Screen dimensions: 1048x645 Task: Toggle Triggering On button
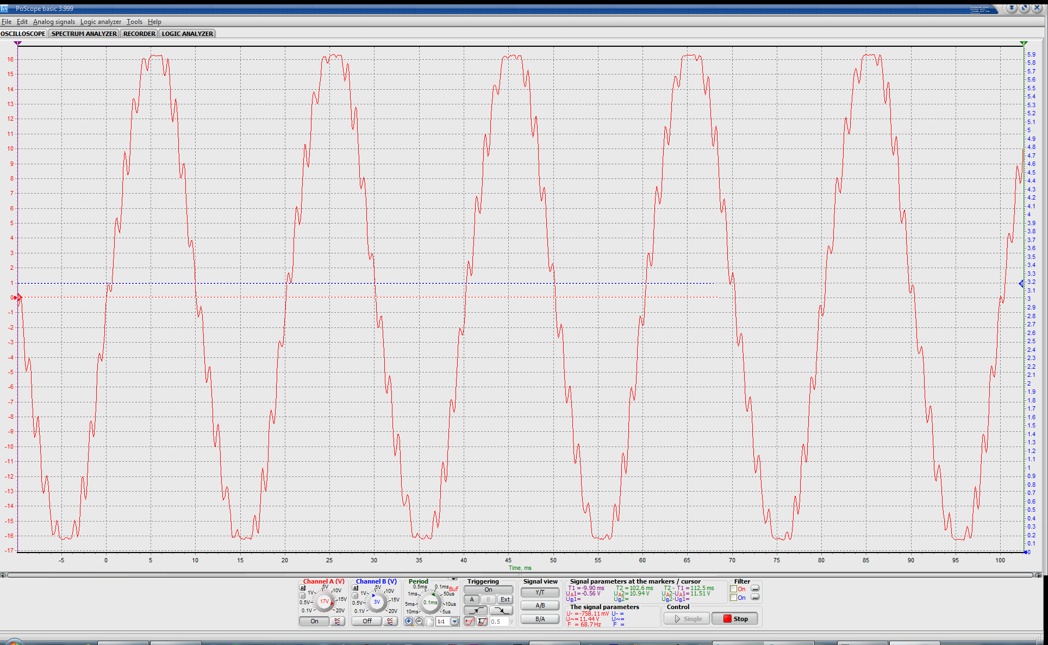pyautogui.click(x=488, y=590)
